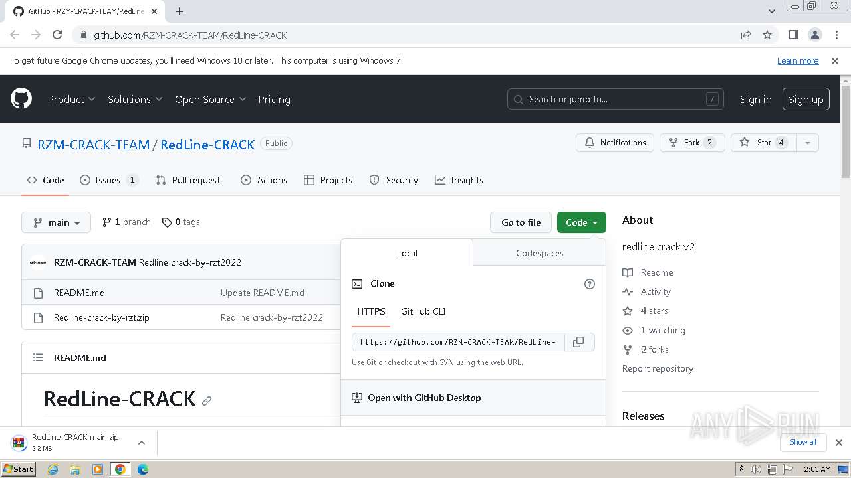851x478 pixels.
Task: Open new browser tab
Action: 180,11
